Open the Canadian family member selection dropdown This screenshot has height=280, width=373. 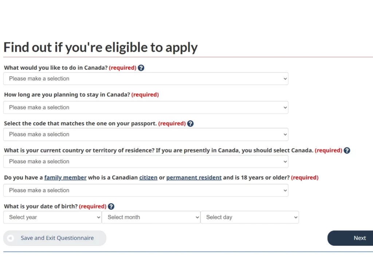tap(146, 190)
